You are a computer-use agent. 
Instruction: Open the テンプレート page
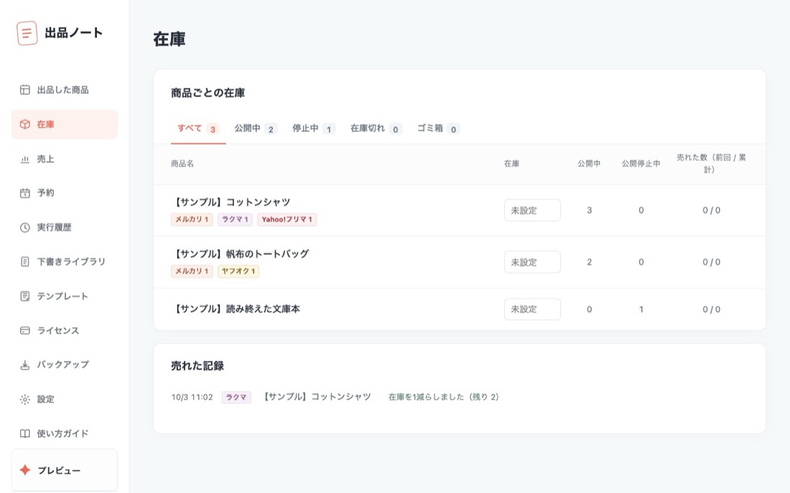tap(65, 296)
